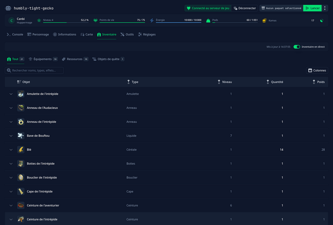Screen dimensions: 333x225
Task: Click the Bottes de l'intrépide item icon
Action: click(x=21, y=164)
